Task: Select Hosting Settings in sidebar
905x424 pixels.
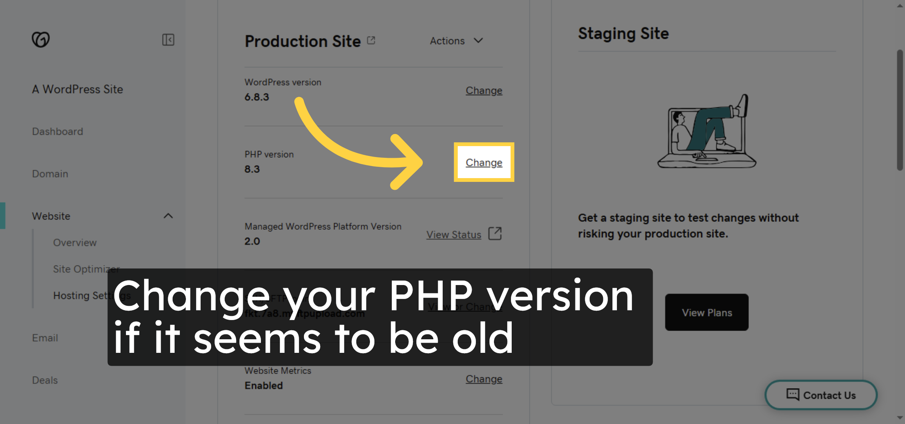Action: [92, 296]
